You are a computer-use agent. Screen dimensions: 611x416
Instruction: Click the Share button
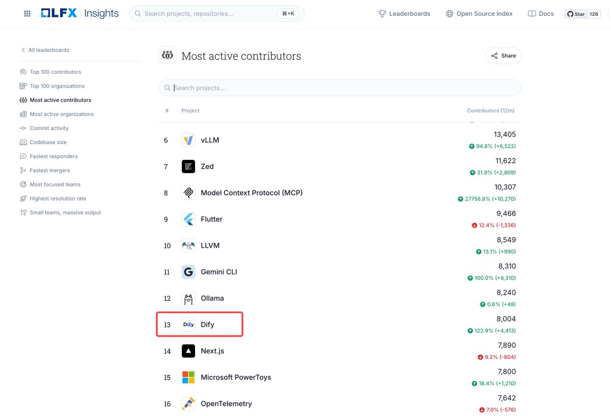coord(503,56)
